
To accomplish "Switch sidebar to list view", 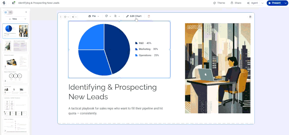I will pyautogui.click(x=10, y=12).
